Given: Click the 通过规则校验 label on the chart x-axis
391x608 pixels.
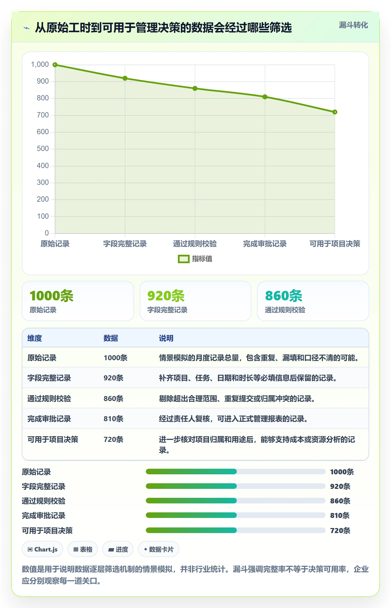Looking at the screenshot, I should [x=195, y=244].
